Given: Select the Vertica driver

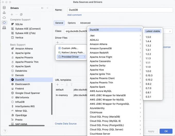Looking at the screenshot, I should point(31,37).
